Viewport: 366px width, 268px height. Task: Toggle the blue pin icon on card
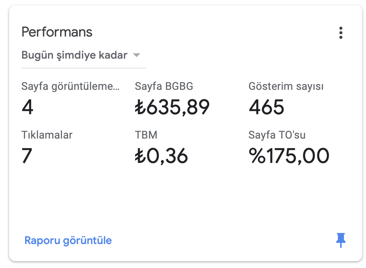coord(341,240)
